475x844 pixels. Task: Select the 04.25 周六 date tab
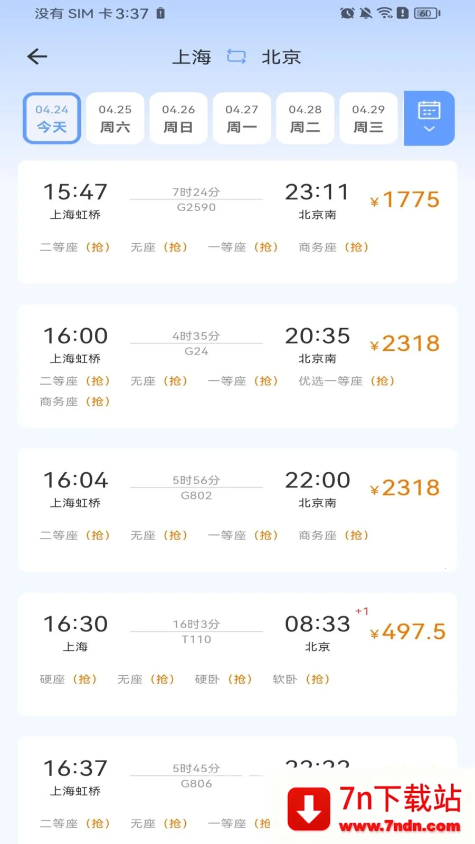pos(115,118)
